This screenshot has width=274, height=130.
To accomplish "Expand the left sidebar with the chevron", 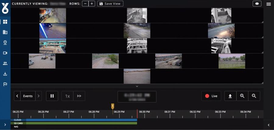I will [5, 125].
